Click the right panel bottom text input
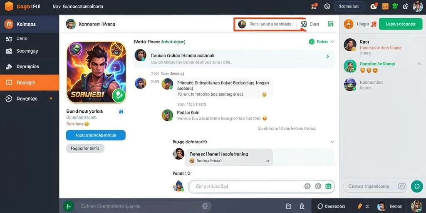The image size is (426, 213). [375, 186]
